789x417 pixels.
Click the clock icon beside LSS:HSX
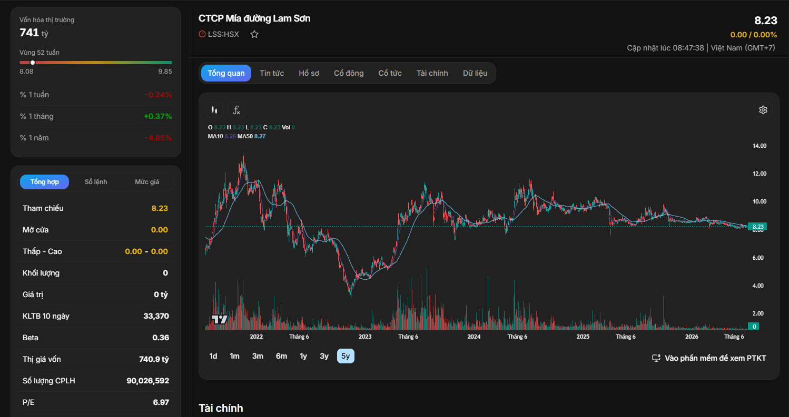202,34
